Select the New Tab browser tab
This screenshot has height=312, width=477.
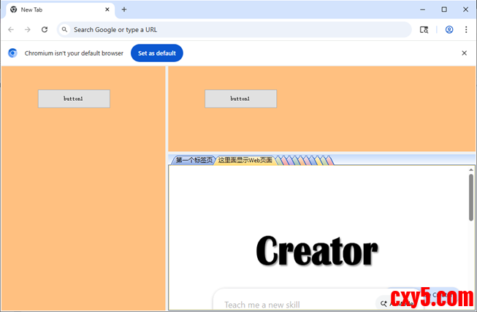point(60,9)
